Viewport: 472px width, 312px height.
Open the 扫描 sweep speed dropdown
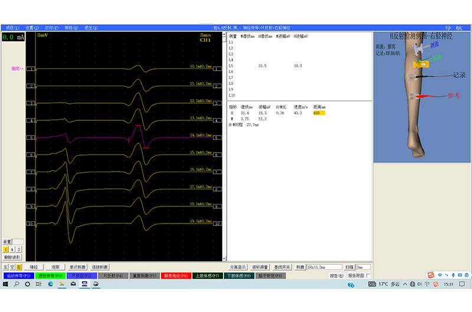pyautogui.click(x=363, y=267)
